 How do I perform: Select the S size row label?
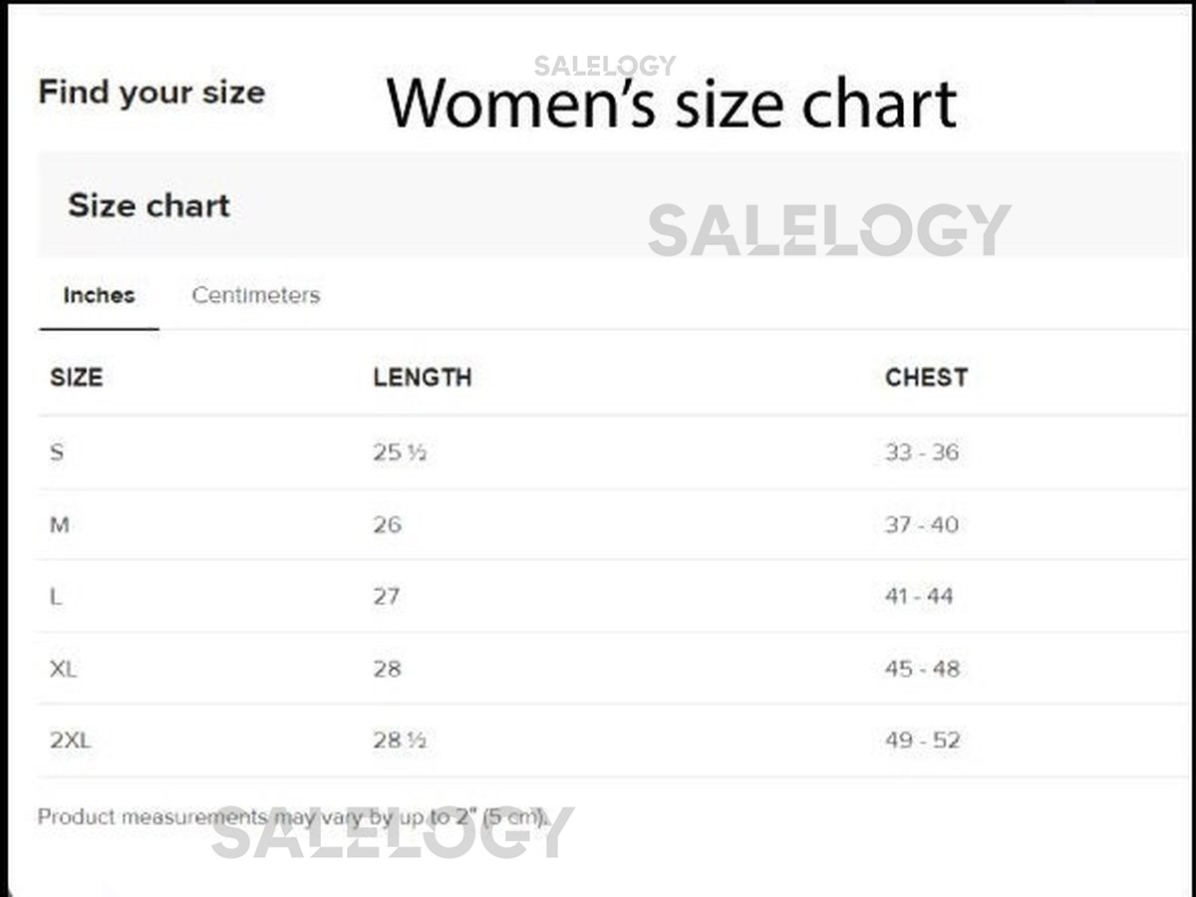pos(57,452)
